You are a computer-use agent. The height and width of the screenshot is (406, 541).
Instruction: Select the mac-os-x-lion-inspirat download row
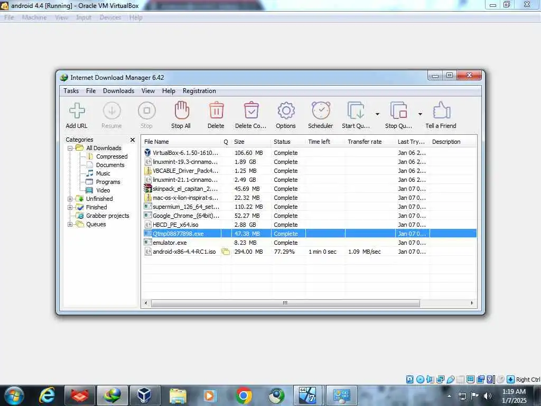click(x=310, y=198)
